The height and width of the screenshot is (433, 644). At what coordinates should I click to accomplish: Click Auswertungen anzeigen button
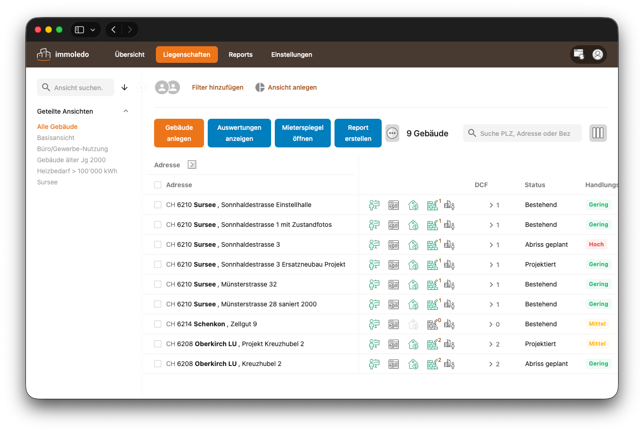(239, 133)
